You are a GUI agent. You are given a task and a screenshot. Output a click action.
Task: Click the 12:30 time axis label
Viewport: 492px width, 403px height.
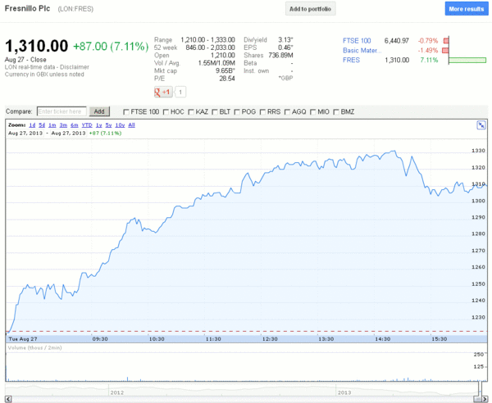[270, 339]
